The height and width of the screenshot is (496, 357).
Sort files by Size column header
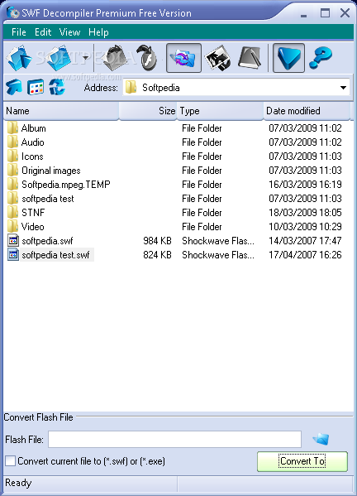click(148, 111)
